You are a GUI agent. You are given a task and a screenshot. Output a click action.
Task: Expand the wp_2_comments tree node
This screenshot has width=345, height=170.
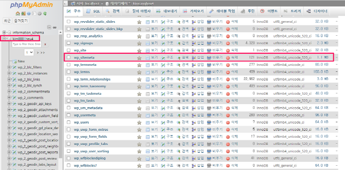pos(9,98)
